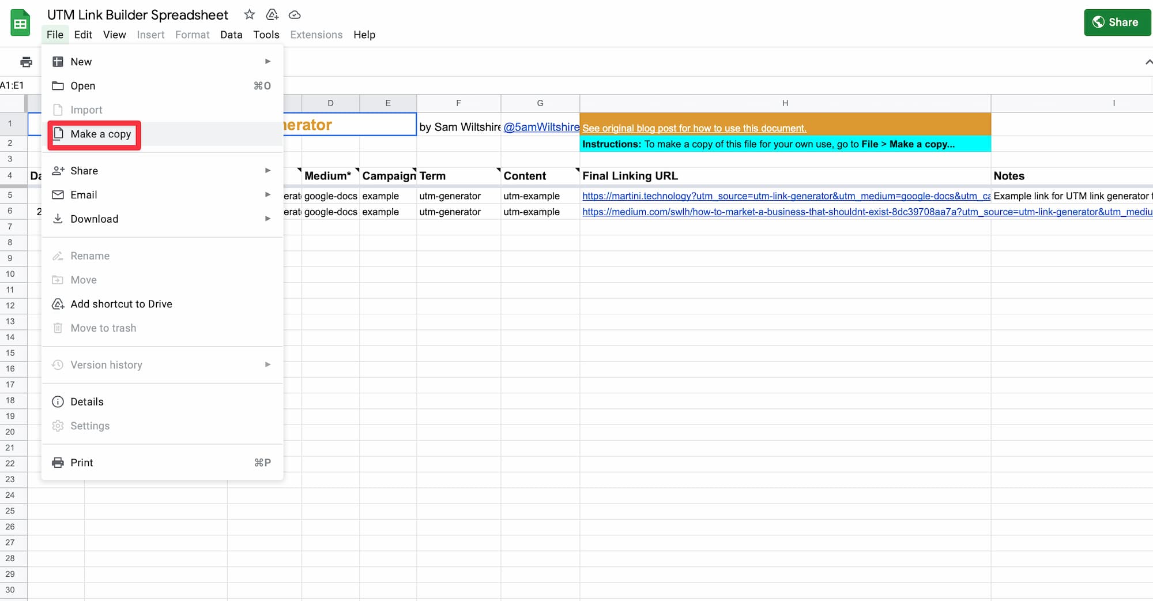Collapse the toolbar with the top-right chevron
This screenshot has height=601, width=1153.
pos(1148,62)
